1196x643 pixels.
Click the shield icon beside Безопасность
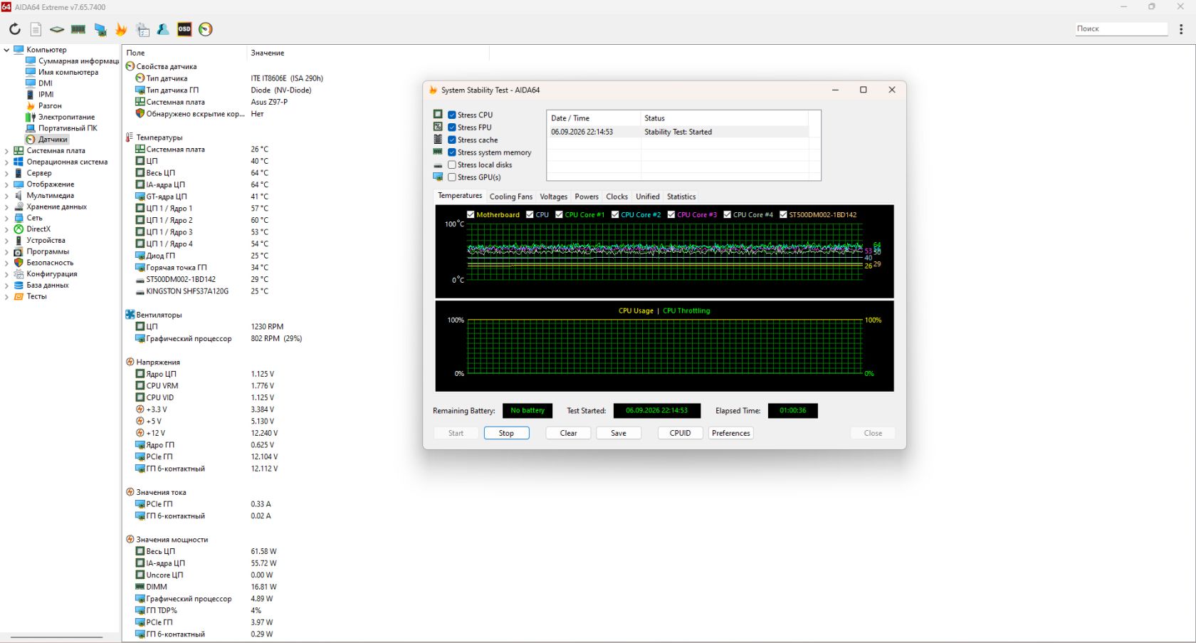coord(19,263)
